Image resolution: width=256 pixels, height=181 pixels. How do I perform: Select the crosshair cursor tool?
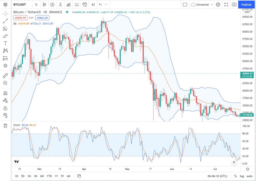(x=5, y=14)
